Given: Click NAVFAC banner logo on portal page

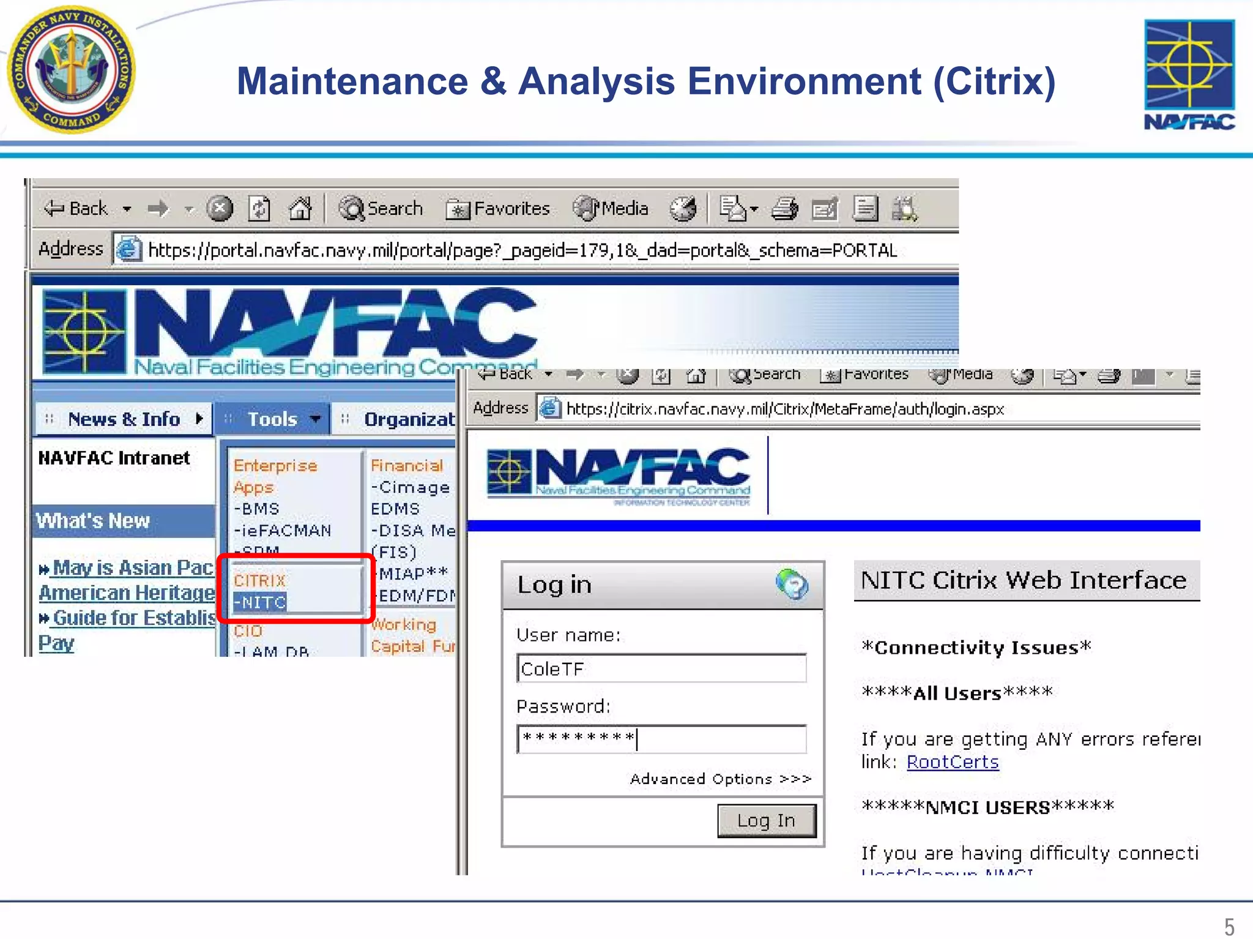Looking at the screenshot, I should pos(291,331).
